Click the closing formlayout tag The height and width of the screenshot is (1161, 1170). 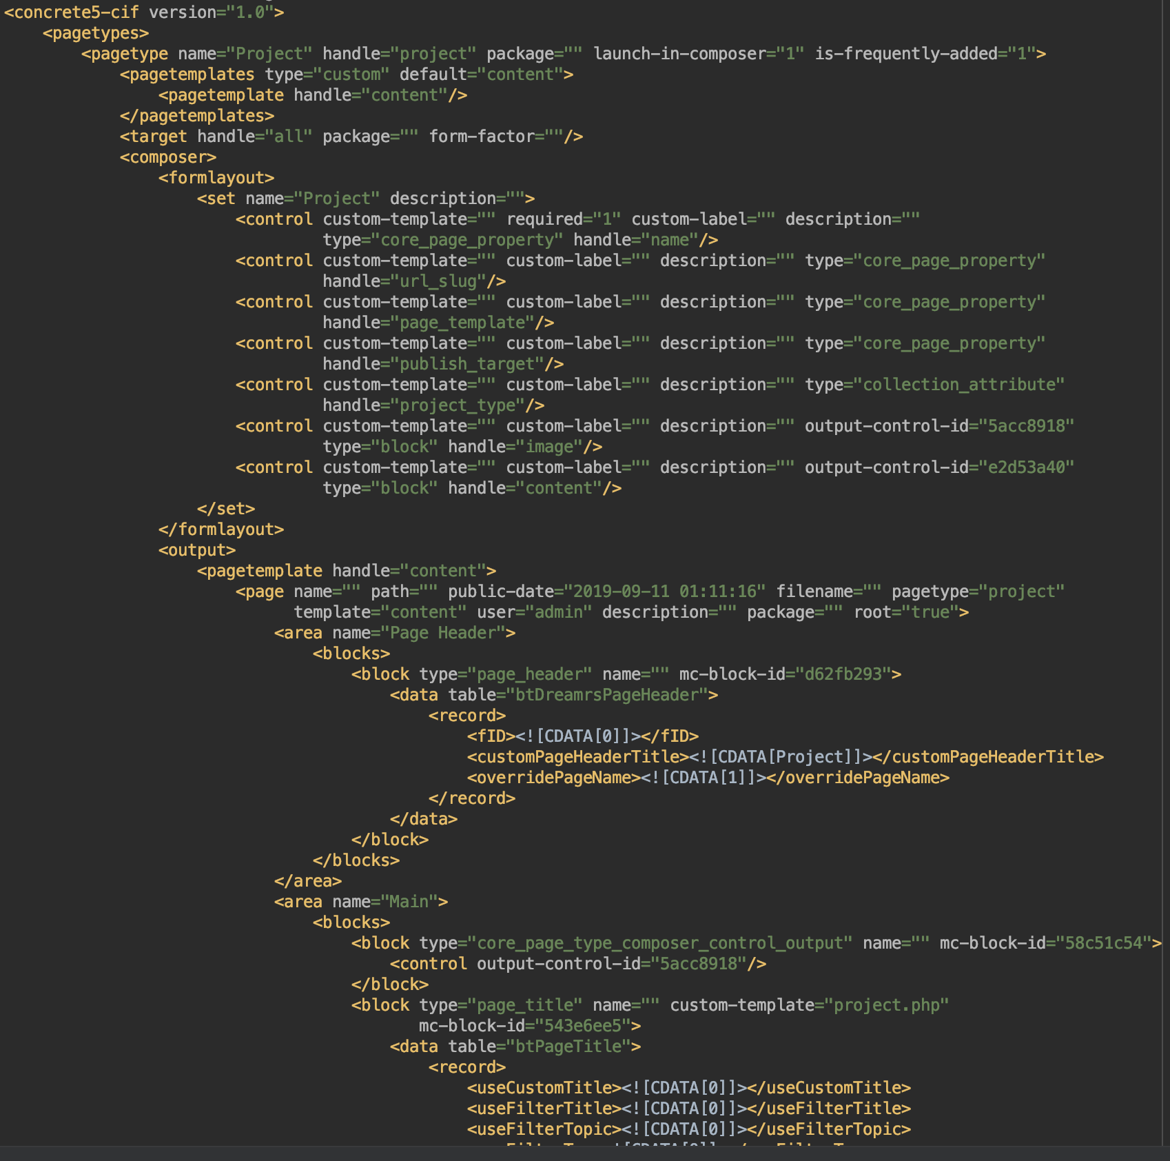click(221, 529)
